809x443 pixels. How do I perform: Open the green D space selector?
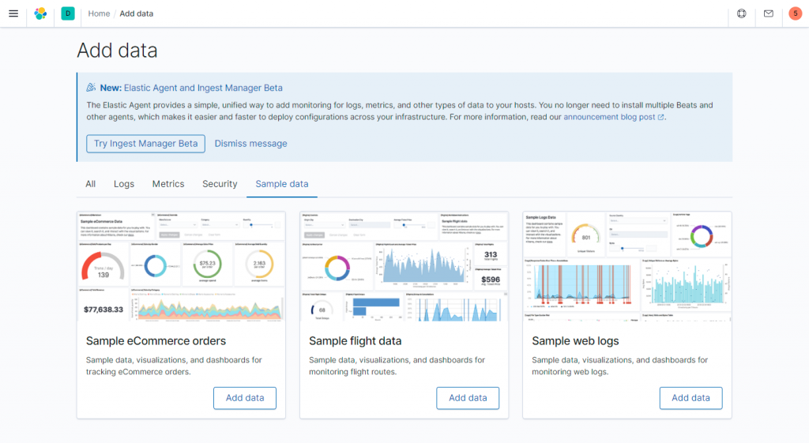tap(68, 13)
